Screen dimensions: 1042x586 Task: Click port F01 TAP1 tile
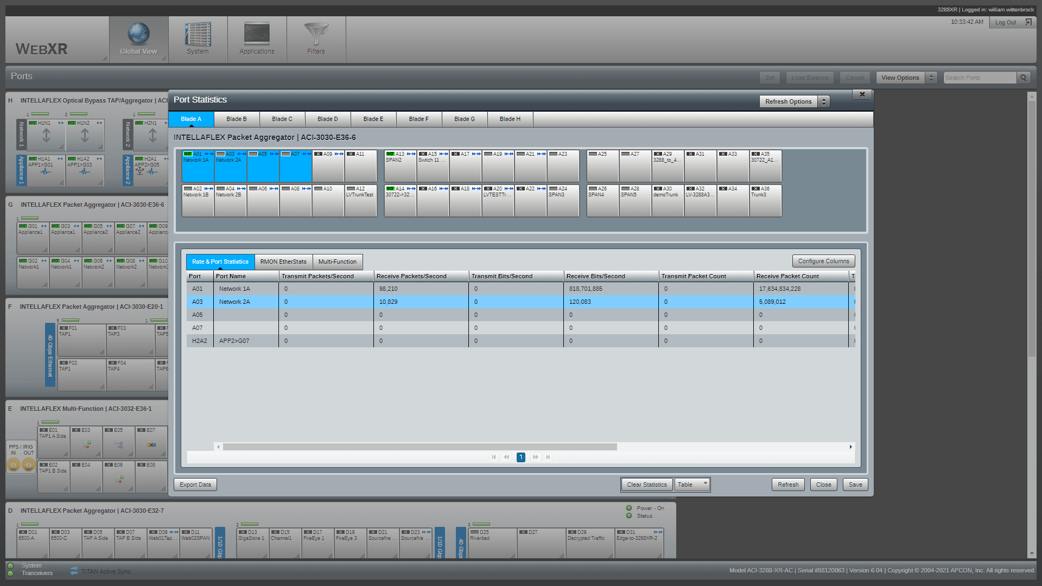click(x=82, y=340)
